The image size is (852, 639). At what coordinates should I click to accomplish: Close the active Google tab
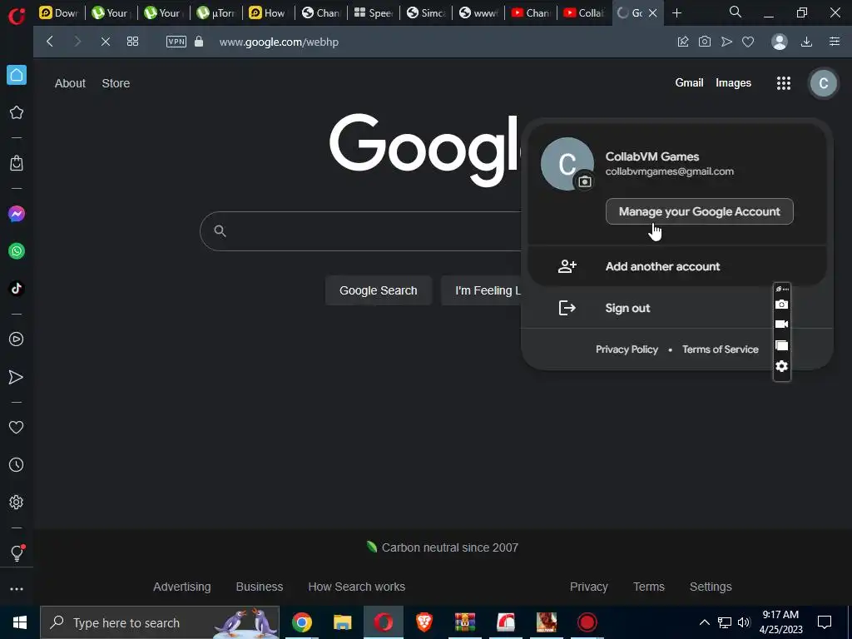click(653, 13)
